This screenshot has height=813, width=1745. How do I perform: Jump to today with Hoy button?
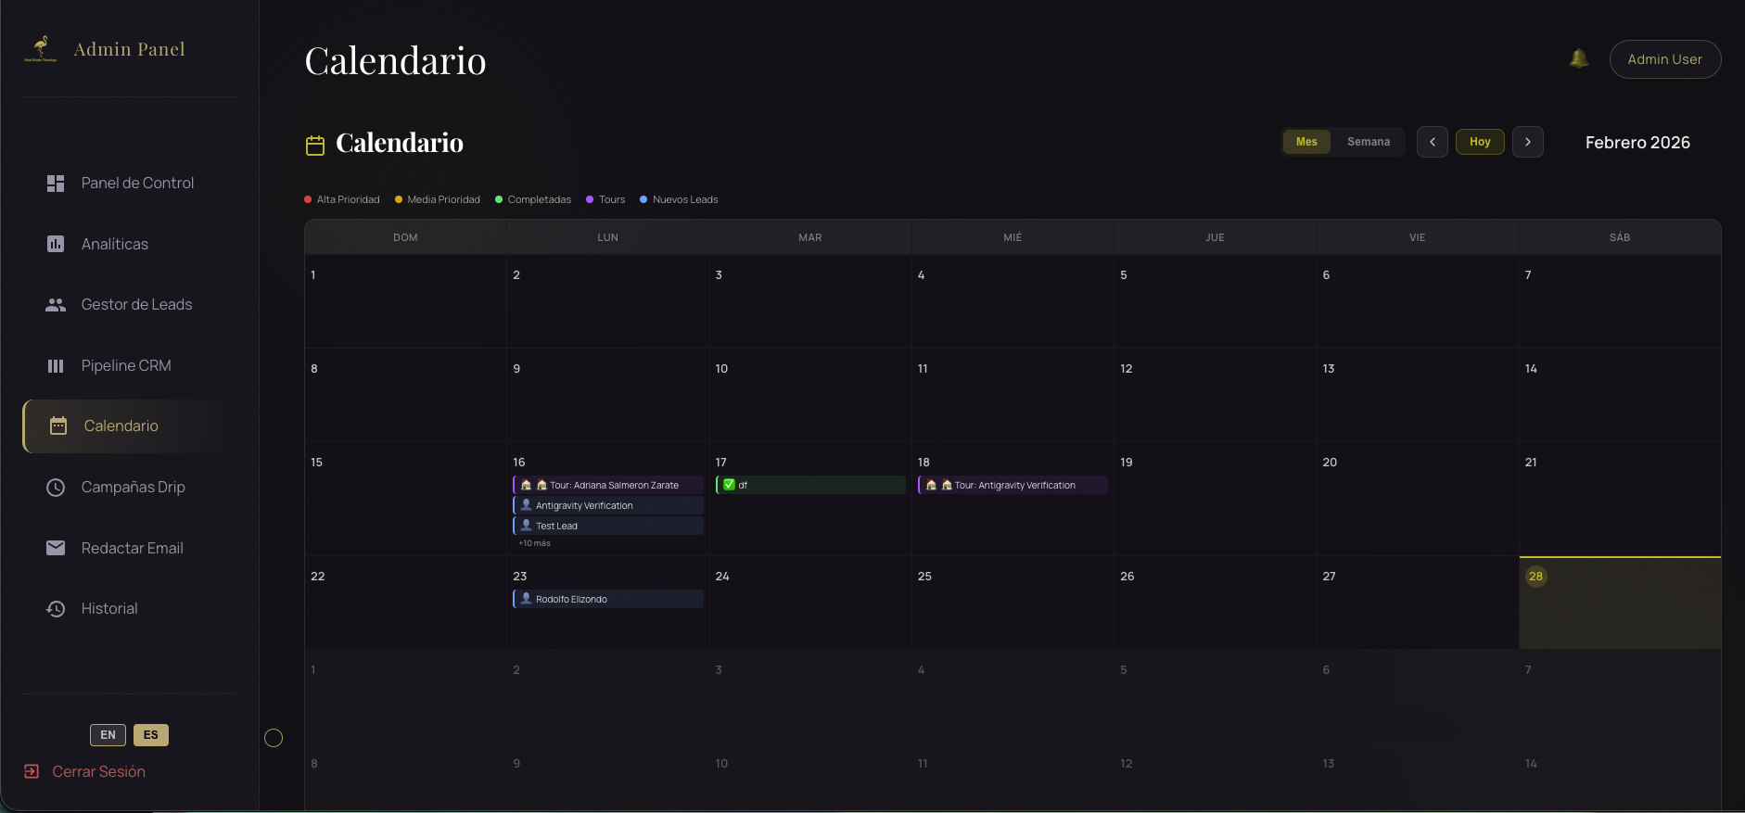point(1480,142)
